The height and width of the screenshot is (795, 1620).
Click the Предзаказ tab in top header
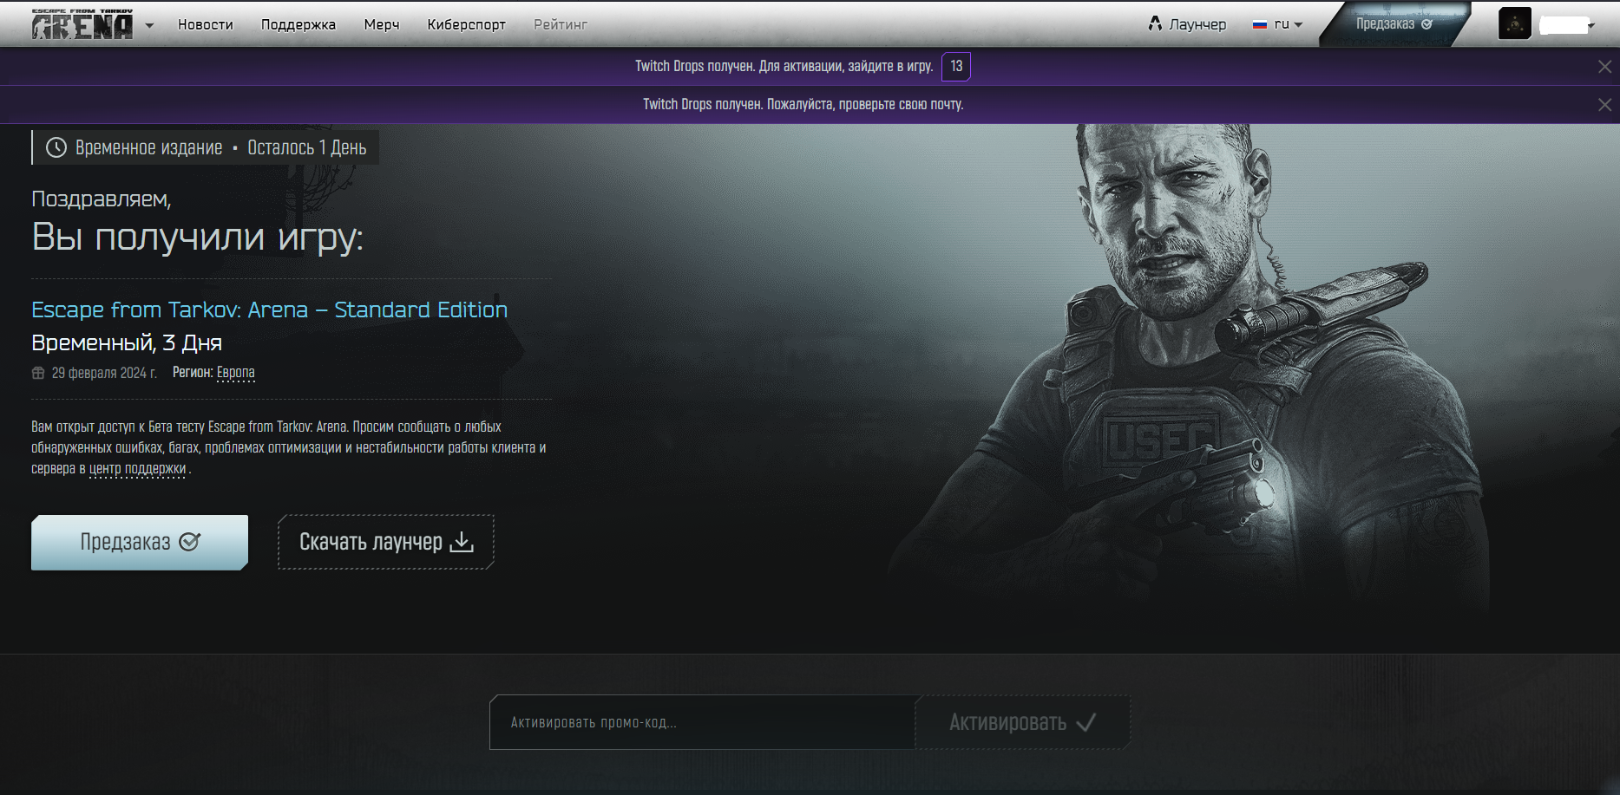click(x=1394, y=24)
